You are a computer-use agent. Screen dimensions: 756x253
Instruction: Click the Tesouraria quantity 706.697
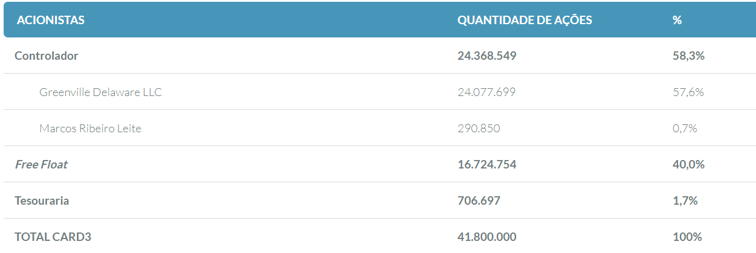479,200
